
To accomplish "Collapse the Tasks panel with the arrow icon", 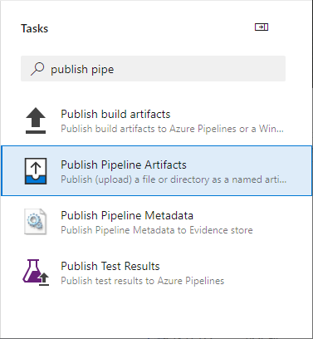I will [262, 27].
